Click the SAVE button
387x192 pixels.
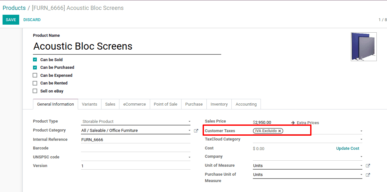11,20
